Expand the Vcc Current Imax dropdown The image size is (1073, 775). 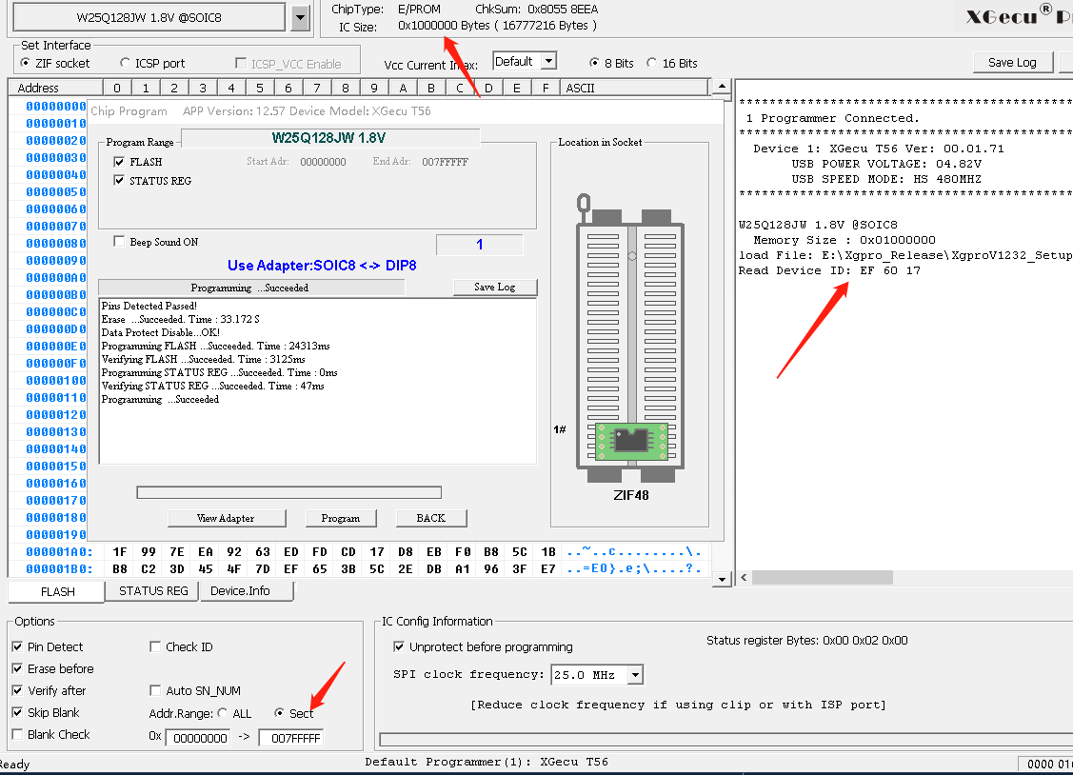click(548, 62)
